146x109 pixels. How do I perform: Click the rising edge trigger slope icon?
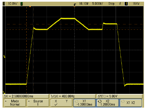[120, 4]
